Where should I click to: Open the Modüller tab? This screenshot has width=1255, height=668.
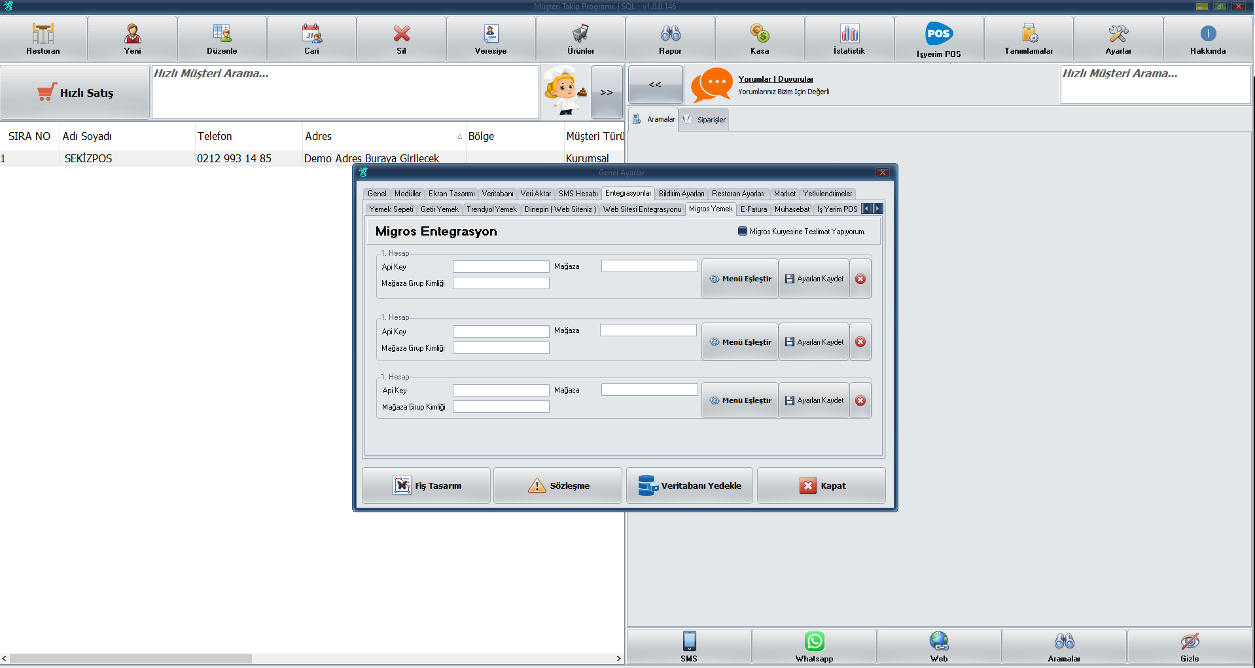[x=408, y=194]
